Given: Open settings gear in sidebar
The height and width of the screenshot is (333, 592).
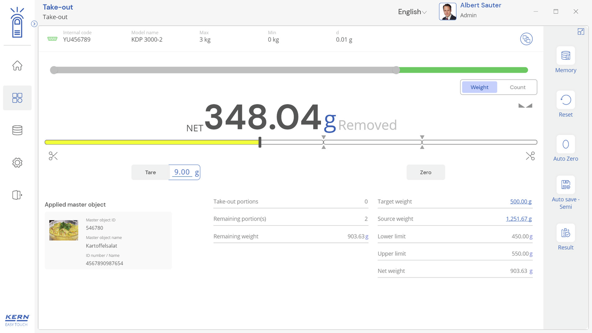Looking at the screenshot, I should tap(17, 163).
